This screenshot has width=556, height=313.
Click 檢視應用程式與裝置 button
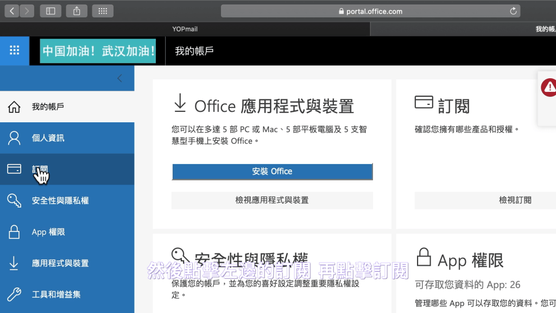pos(273,200)
